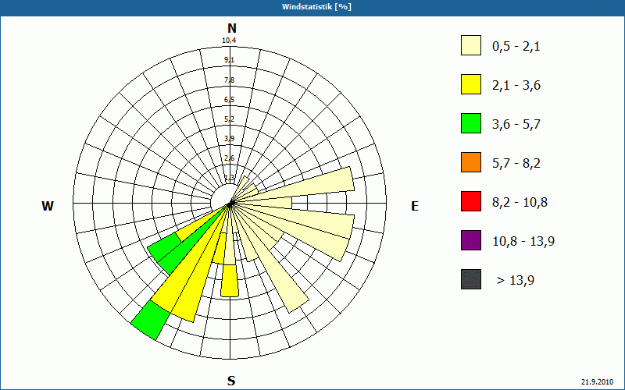Viewport: 625px width, 390px height.
Task: Click the legend label '10,8 - 13,9'
Action: tap(523, 242)
